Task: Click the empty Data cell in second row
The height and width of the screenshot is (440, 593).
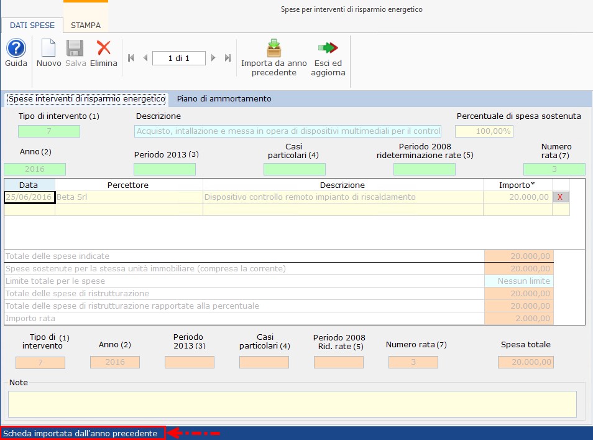Action: (29, 209)
